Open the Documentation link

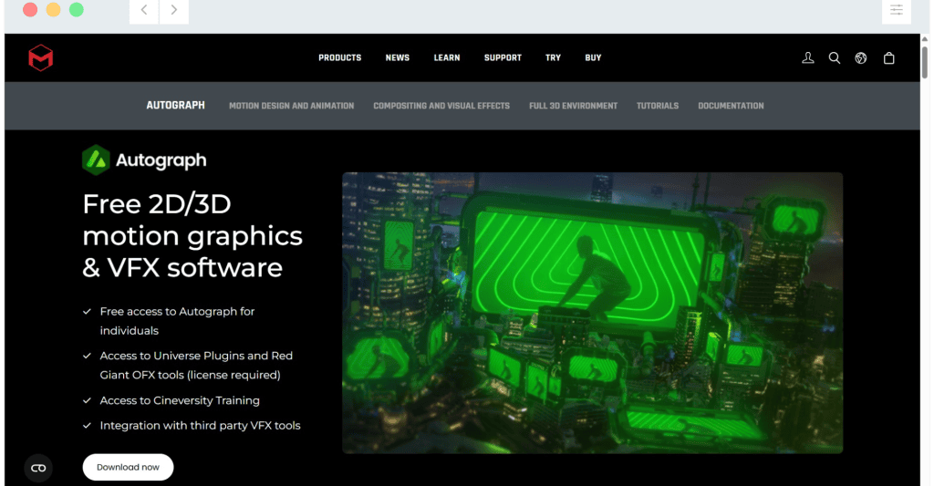731,106
